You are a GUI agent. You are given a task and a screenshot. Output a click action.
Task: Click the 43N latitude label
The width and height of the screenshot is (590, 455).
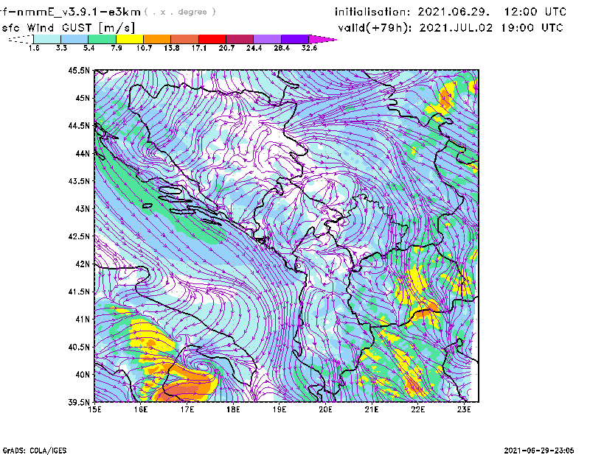[x=83, y=208]
